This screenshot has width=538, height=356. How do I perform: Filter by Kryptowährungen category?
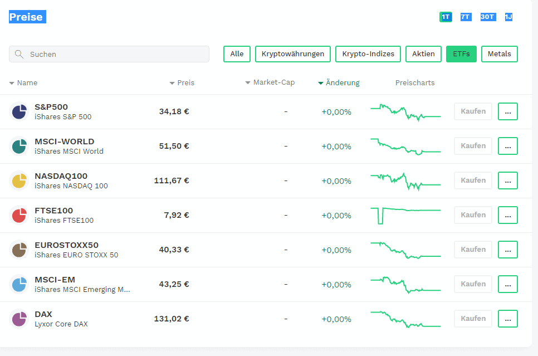(x=293, y=54)
